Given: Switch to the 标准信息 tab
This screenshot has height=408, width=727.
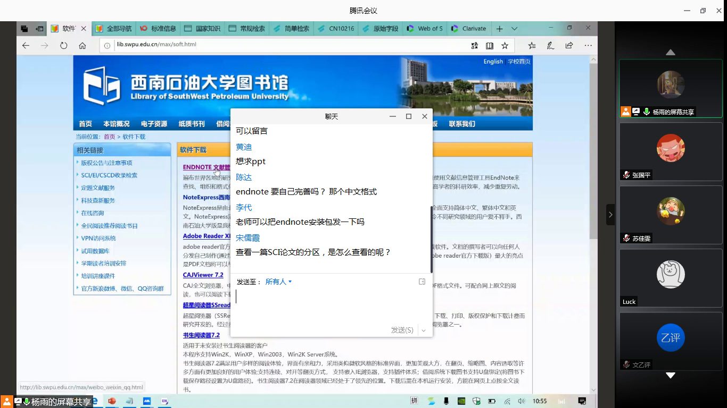Looking at the screenshot, I should [x=159, y=29].
